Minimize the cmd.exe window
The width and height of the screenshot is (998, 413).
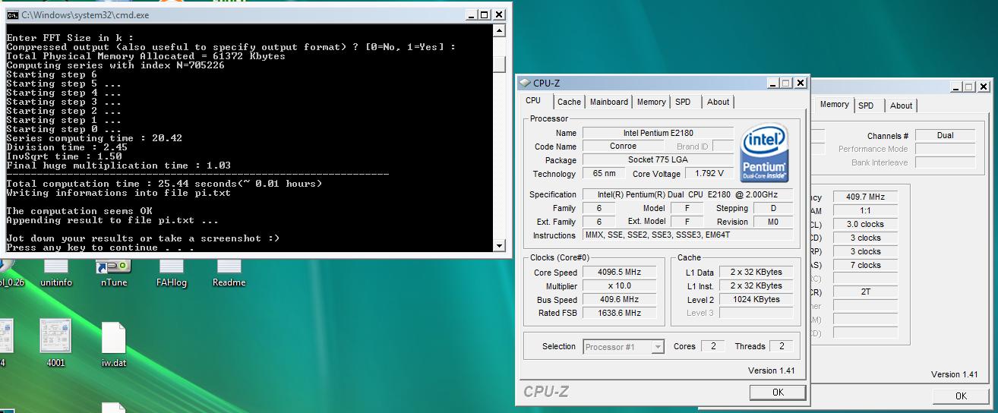tap(472, 14)
